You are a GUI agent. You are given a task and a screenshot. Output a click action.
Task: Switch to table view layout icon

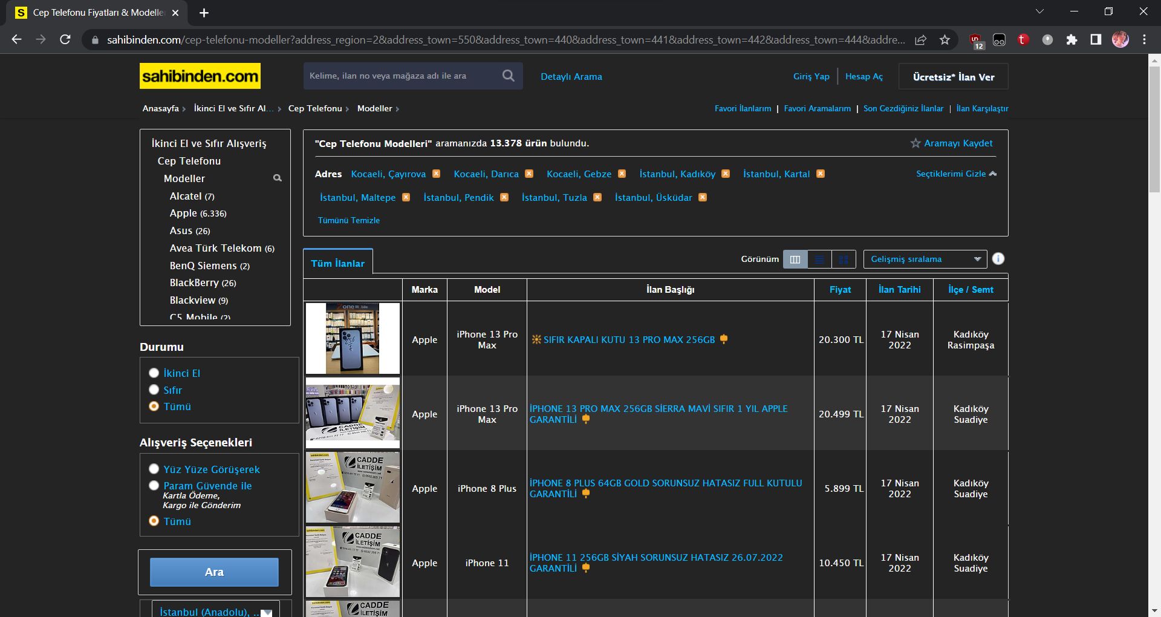coord(795,259)
